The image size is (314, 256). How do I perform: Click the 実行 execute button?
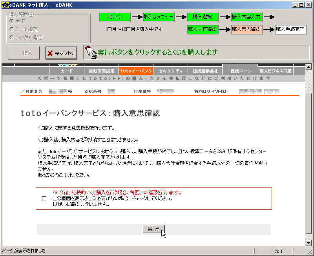(153, 229)
